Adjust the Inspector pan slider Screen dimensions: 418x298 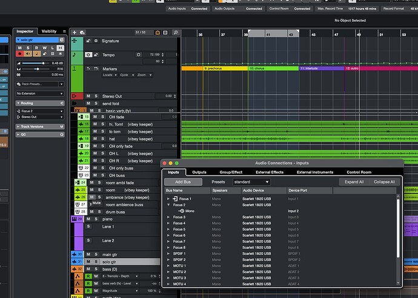36,69
